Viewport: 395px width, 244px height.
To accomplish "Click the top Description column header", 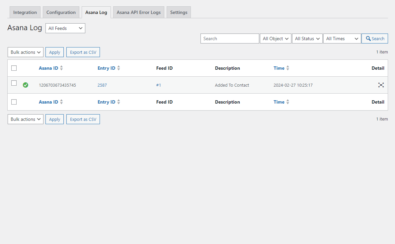I will 227,68.
